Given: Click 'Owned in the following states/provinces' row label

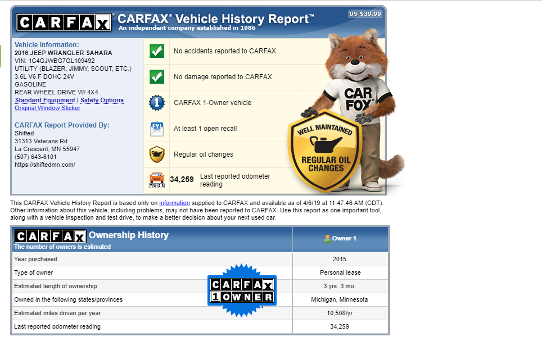Looking at the screenshot, I should click(x=69, y=299).
